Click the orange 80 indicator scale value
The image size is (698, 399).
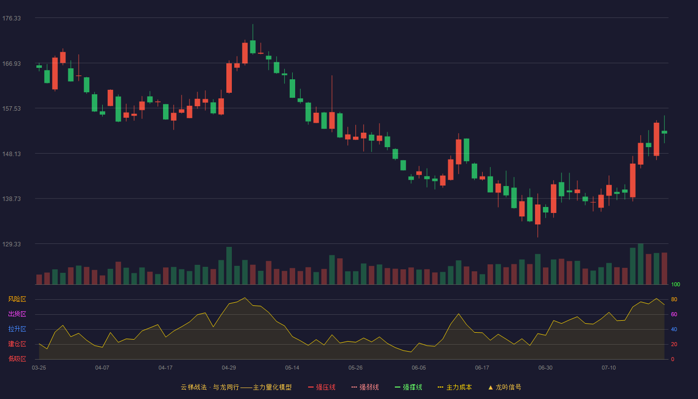(674, 300)
